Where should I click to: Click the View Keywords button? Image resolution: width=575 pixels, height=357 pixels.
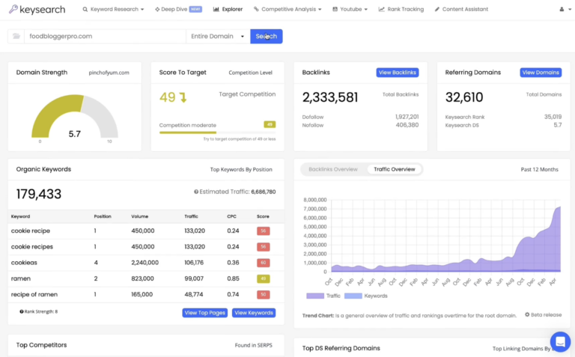point(253,313)
